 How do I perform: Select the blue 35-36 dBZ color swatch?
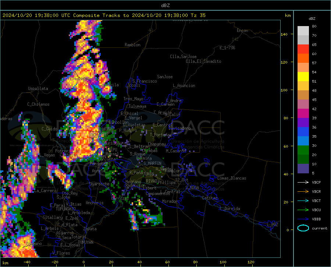tap(303, 132)
